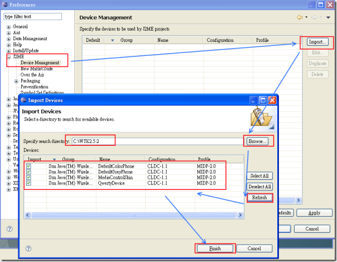Select the MediaControlSkin device name

pyautogui.click(x=115, y=177)
